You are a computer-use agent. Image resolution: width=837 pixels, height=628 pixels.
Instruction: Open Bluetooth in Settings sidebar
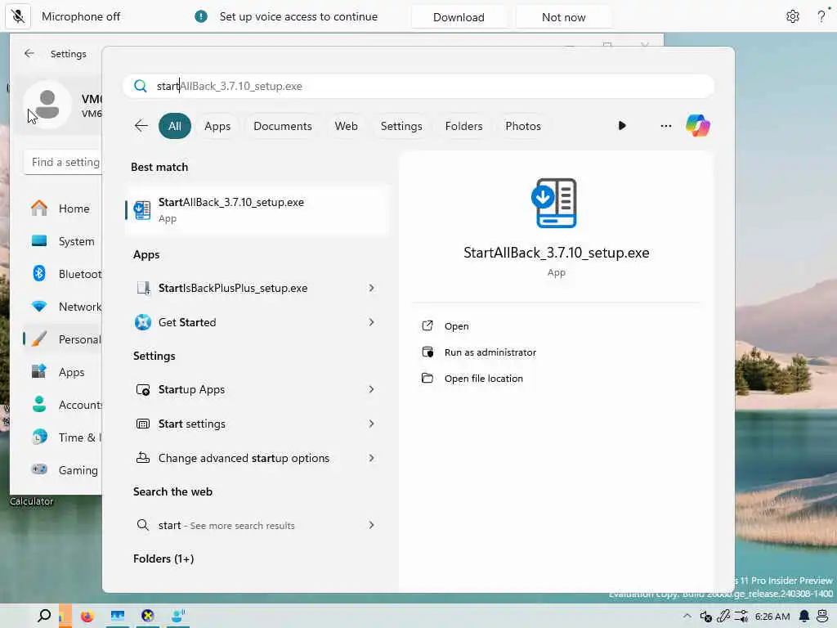pos(62,274)
